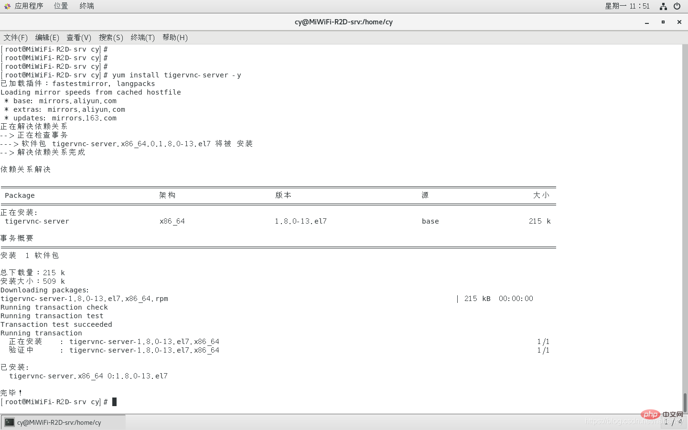Image resolution: width=688 pixels, height=430 pixels.
Task: Click the terminal icon in the taskbar
Action: 10,422
